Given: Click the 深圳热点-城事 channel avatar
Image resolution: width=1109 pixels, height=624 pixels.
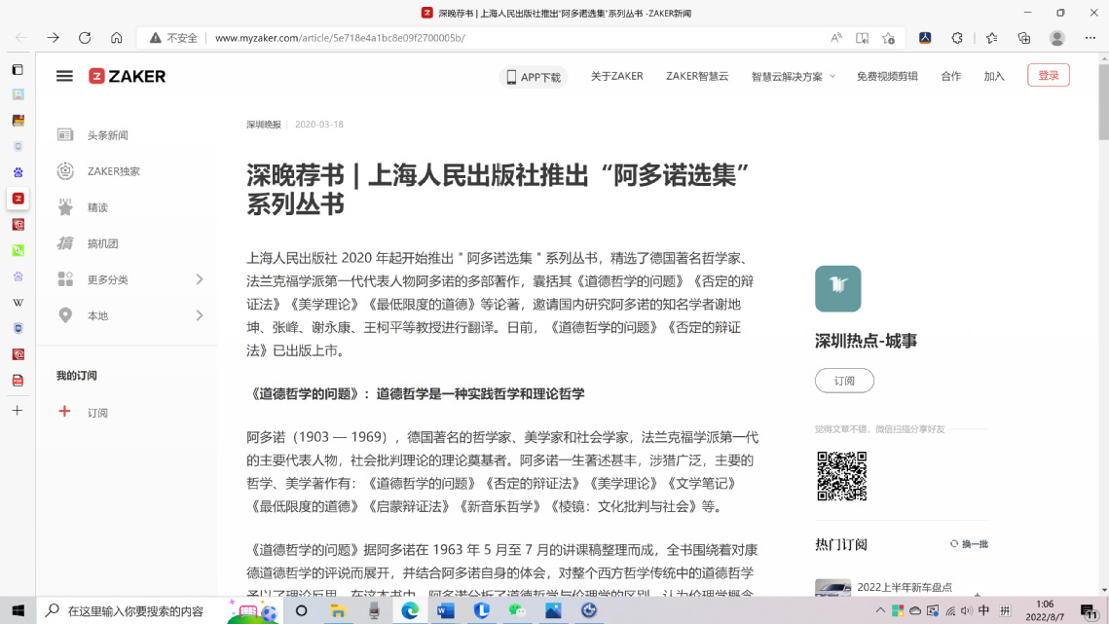Looking at the screenshot, I should pos(837,288).
